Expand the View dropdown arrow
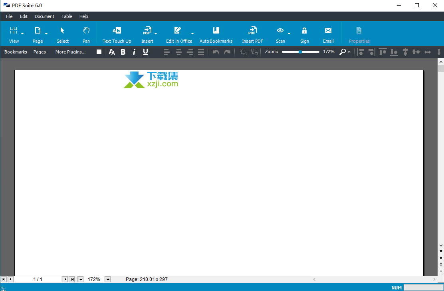This screenshot has width=444, height=291. coord(22,34)
